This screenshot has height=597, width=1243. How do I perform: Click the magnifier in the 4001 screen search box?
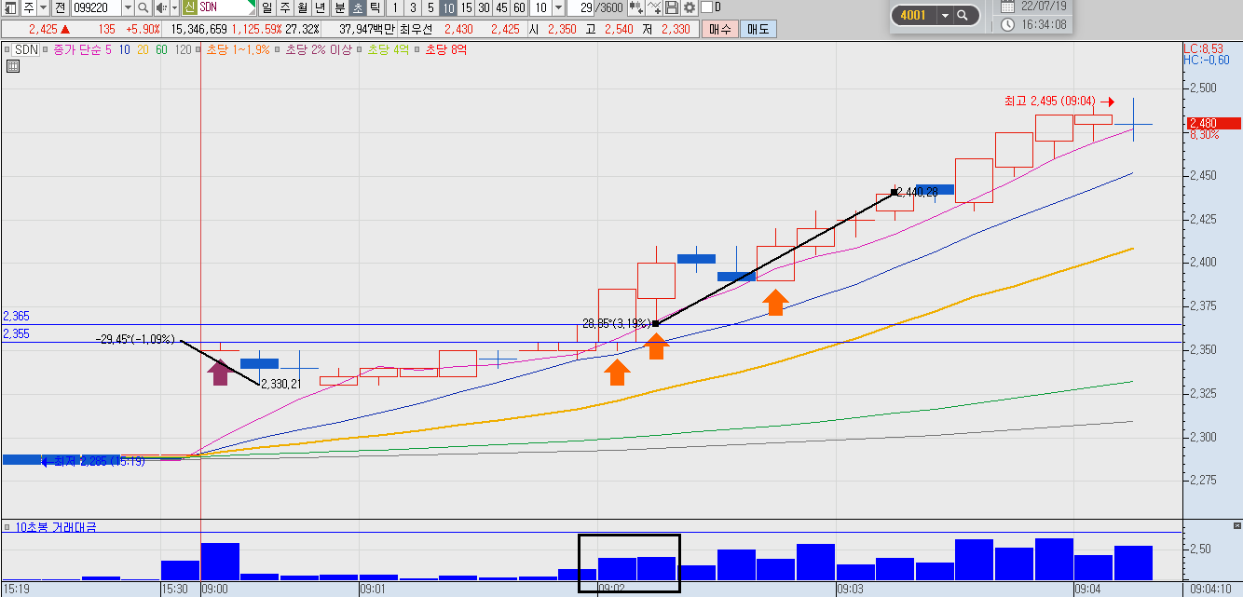click(x=963, y=16)
